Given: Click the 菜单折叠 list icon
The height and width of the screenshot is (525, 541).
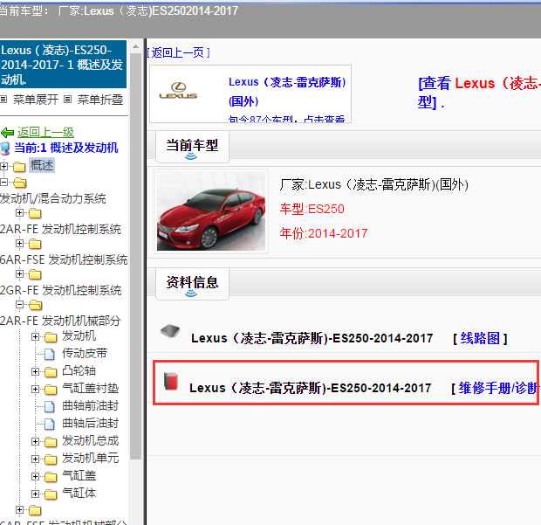Looking at the screenshot, I should pyautogui.click(x=68, y=100).
